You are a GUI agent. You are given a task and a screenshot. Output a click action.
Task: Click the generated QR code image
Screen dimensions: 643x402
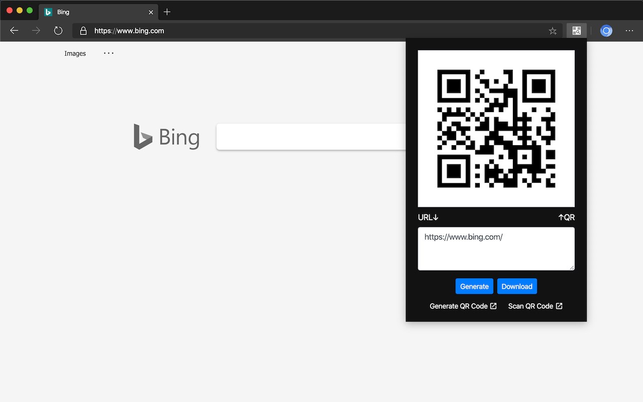coord(496,129)
